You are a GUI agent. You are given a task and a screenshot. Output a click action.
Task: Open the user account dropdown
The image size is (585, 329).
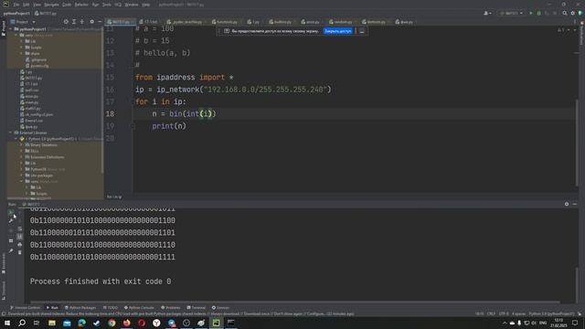[487, 13]
